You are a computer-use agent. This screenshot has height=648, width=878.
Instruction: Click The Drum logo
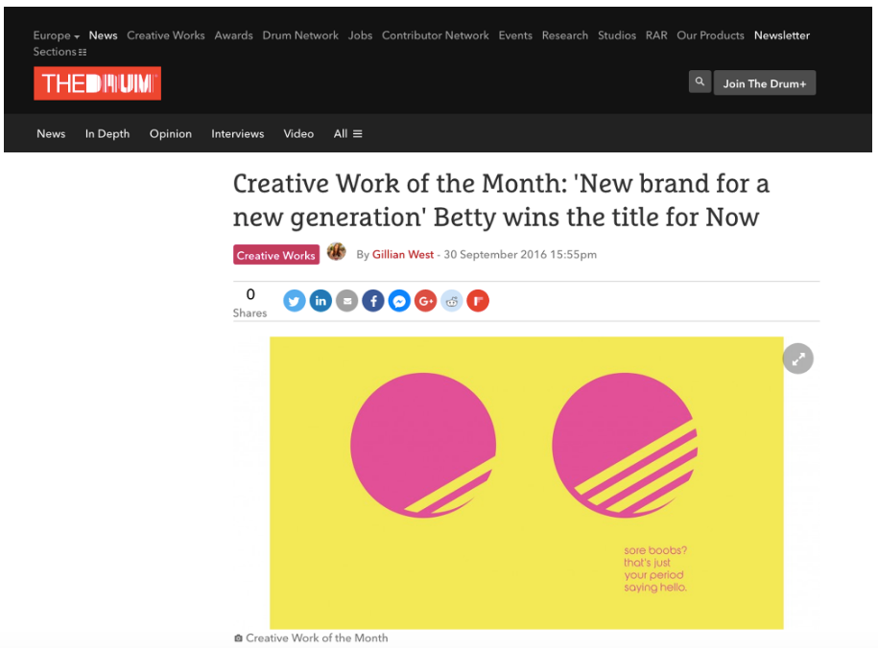[98, 83]
